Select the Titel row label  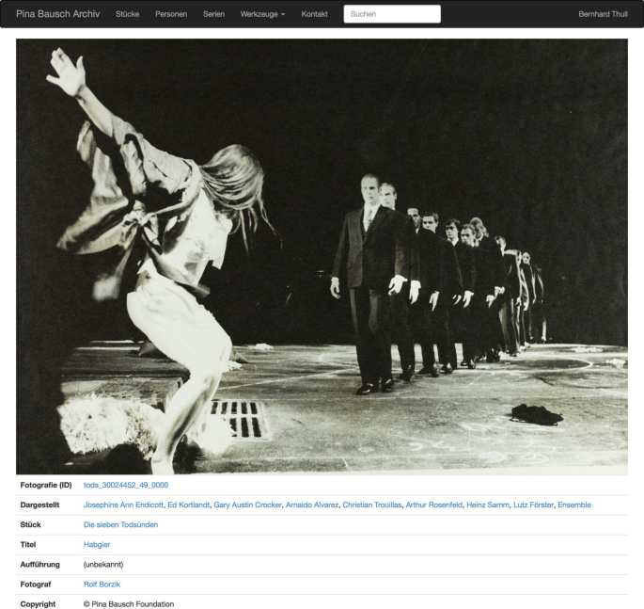pyautogui.click(x=28, y=544)
